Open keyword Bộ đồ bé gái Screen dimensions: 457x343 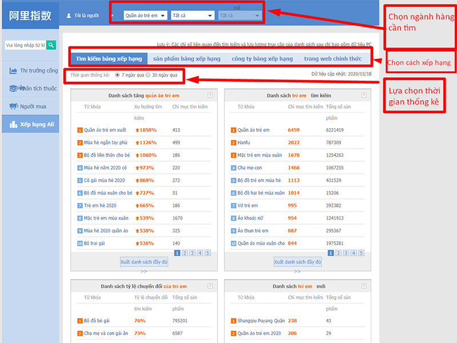pos(97,321)
